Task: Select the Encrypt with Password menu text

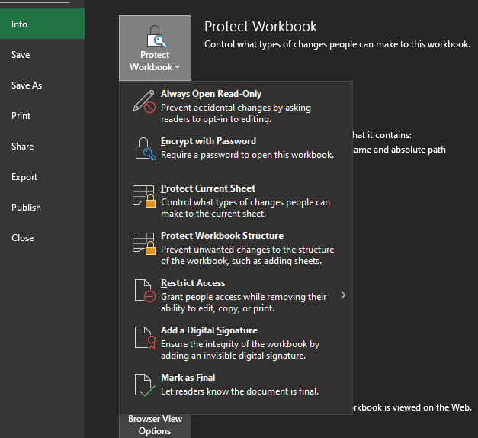Action: tap(208, 141)
